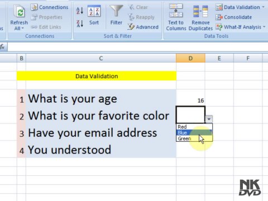Screen dimensions: 268x201
Task: Click the Refresh All icon
Action: 20,12
